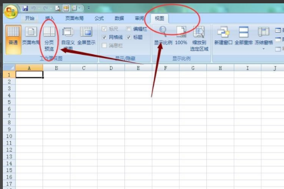Open 自定义视图 custom views
284x189 pixels.
(68, 39)
